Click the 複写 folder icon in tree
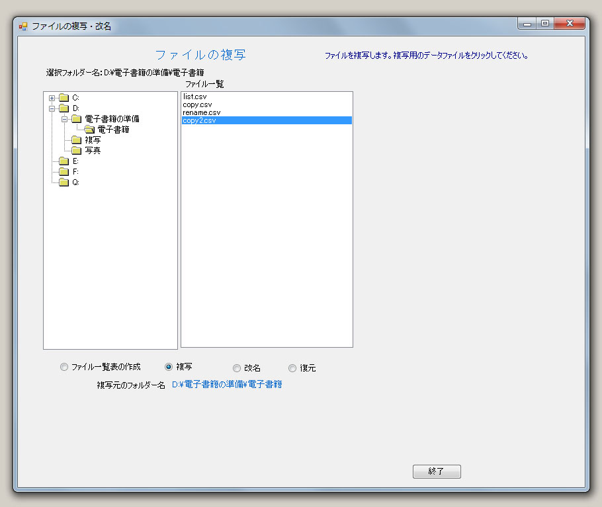Viewport: 602px width, 507px height. click(76, 140)
